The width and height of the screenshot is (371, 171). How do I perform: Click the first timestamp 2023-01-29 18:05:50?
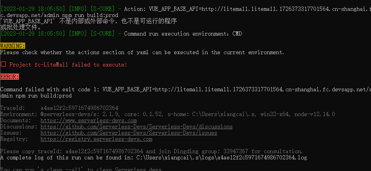[x=33, y=9]
